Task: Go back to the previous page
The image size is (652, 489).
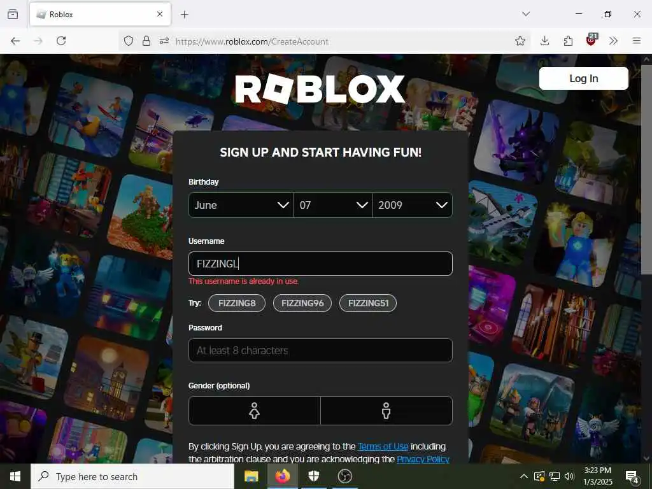Action: [x=15, y=41]
